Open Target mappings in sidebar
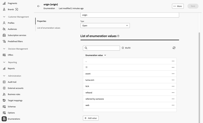The image size is (203, 123). click(x=15, y=100)
